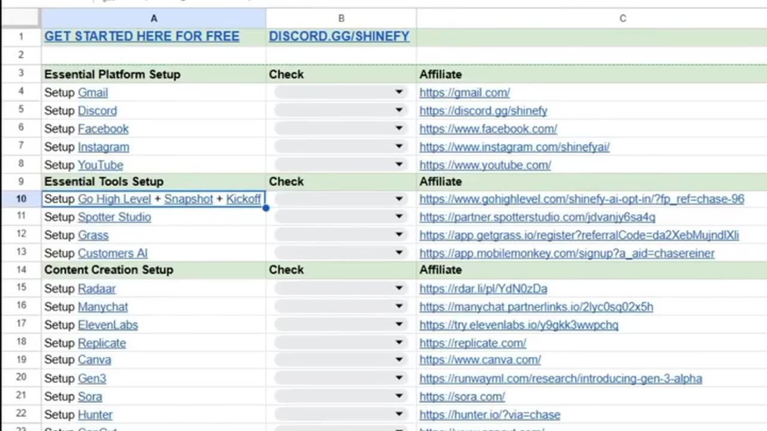Open the ElevenLabs link in column A
767x431 pixels.
click(x=108, y=324)
